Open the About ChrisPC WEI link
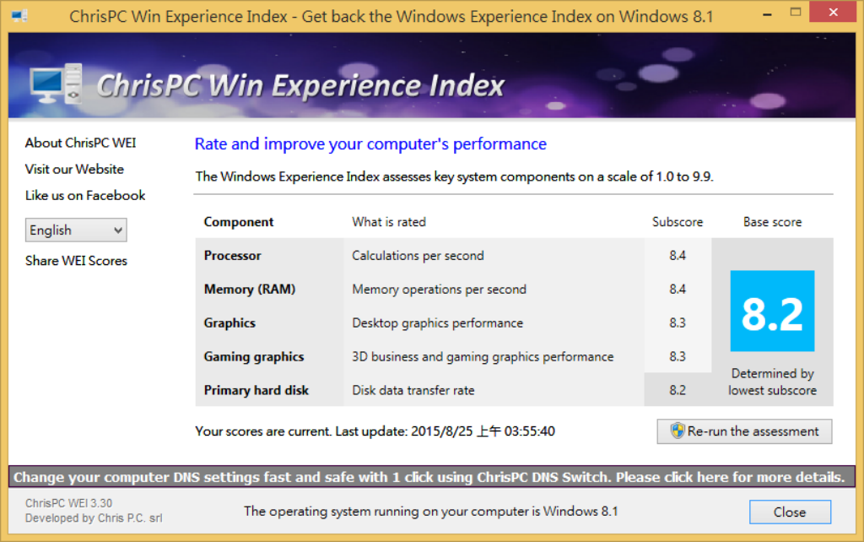Viewport: 864px width, 542px height. coord(80,143)
